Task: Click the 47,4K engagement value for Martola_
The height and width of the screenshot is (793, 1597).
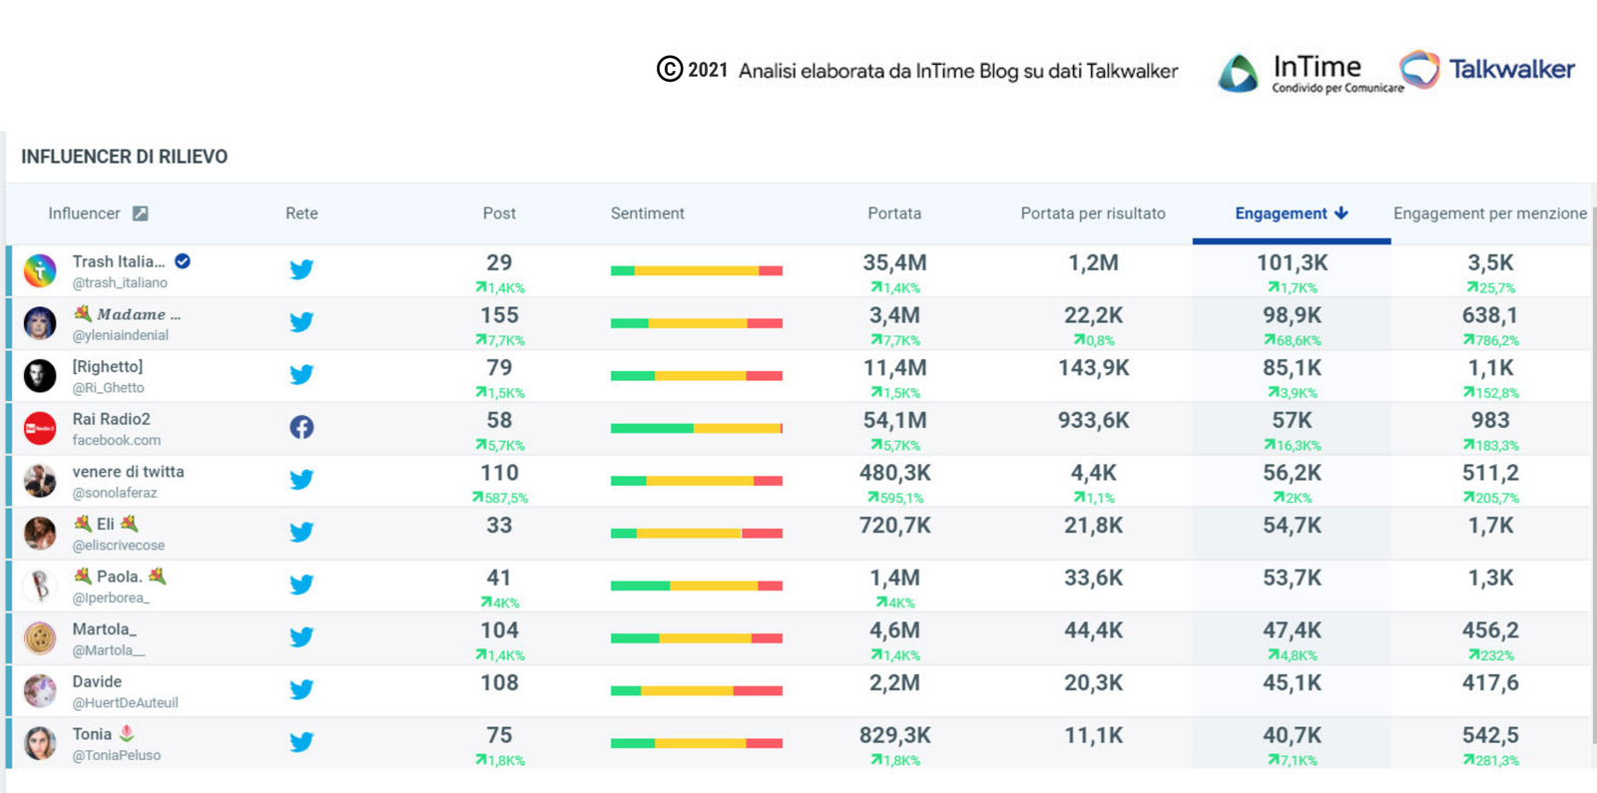Action: coord(1292,630)
